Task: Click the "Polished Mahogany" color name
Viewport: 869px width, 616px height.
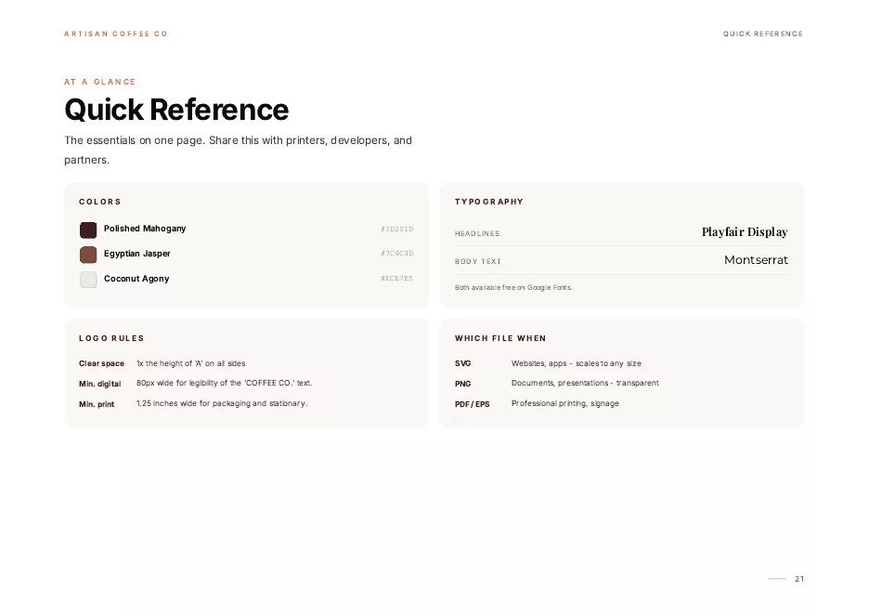Action: [145, 229]
